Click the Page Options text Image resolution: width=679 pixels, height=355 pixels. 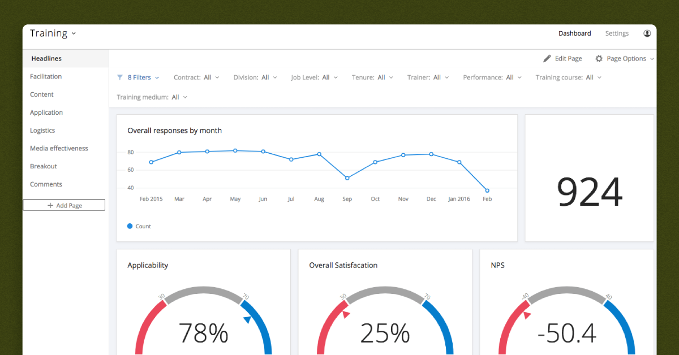[x=626, y=59]
